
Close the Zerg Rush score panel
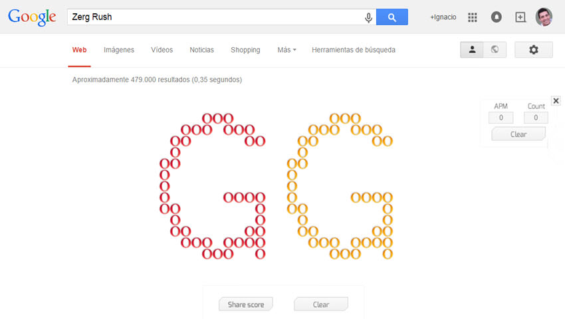[556, 100]
